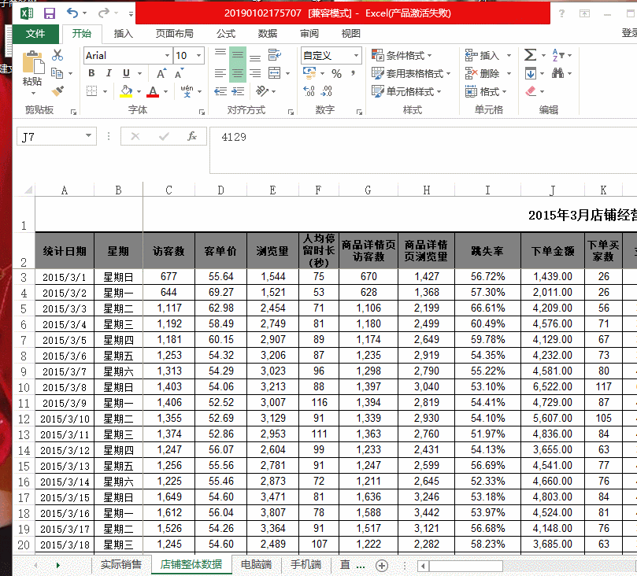Click the Merge and Center icon
The height and width of the screenshot is (576, 637).
[275, 73]
